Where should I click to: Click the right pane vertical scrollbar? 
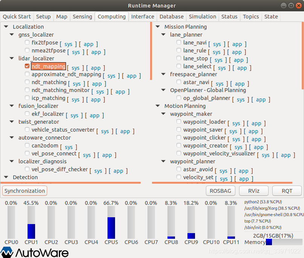pos(303,56)
